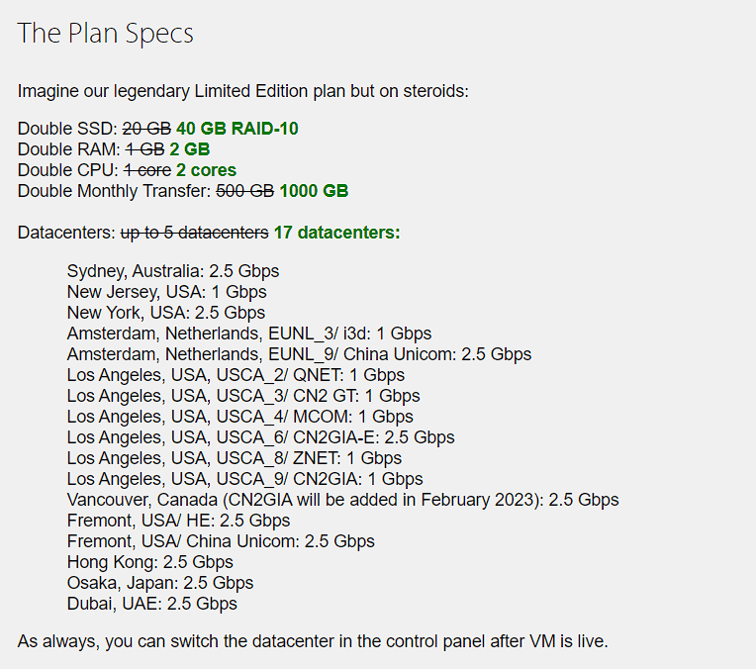The image size is (756, 669).
Task: Click the 'Dubai, UAE: 2.5 Gbps' entry
Action: tap(151, 604)
